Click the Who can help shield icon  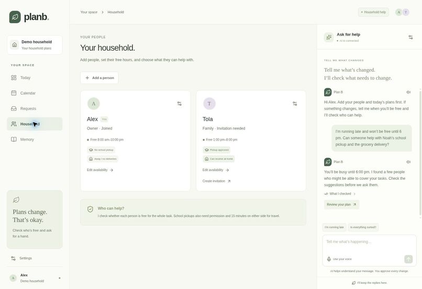coord(90,209)
